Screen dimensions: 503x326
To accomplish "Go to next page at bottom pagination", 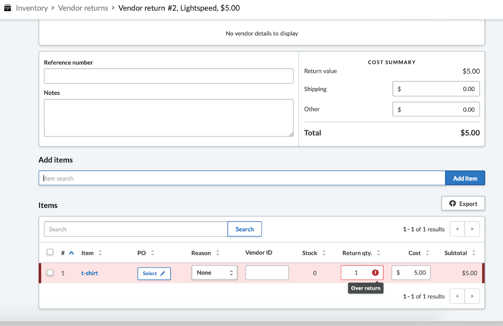I will click(472, 297).
